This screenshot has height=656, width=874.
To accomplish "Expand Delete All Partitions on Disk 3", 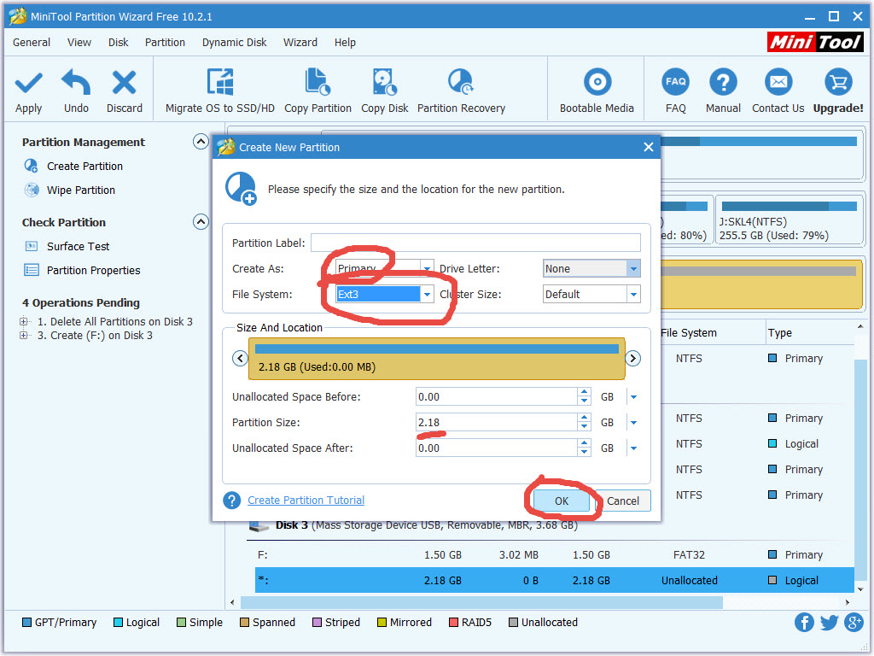I will pyautogui.click(x=24, y=322).
